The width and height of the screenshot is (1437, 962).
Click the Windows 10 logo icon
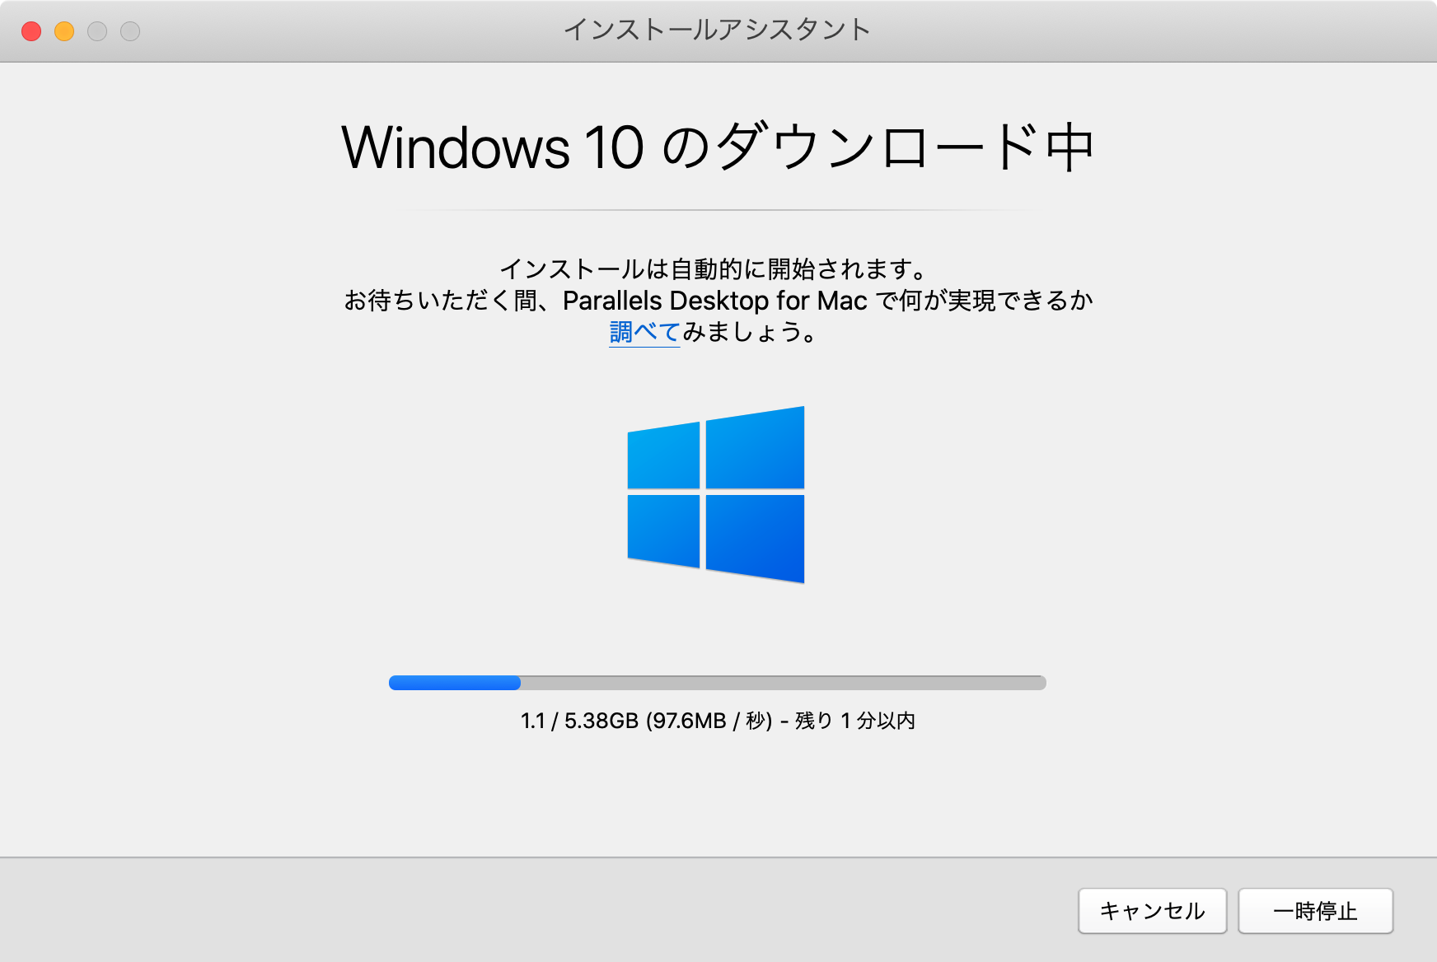(x=716, y=494)
